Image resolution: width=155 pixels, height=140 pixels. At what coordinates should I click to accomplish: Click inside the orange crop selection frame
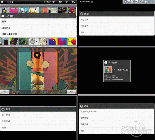pos(38,71)
